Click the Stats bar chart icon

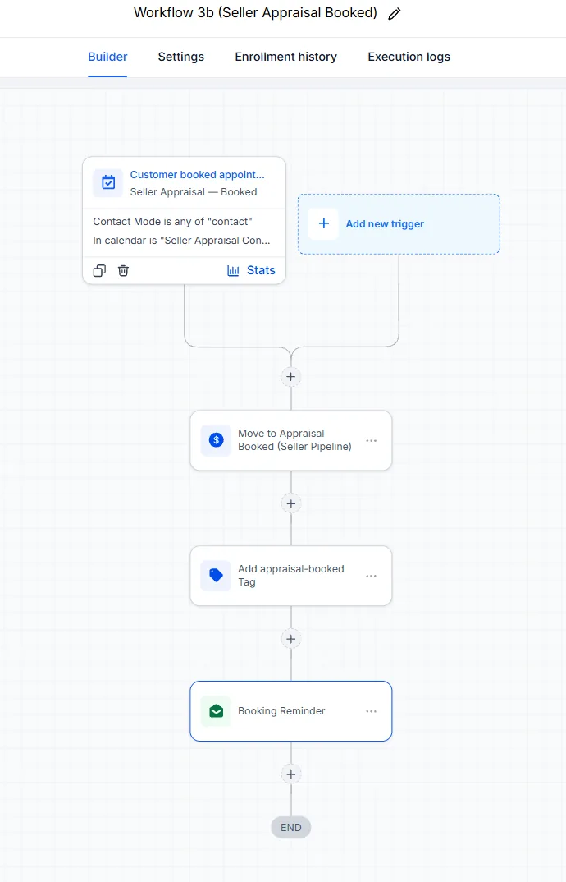pos(233,270)
